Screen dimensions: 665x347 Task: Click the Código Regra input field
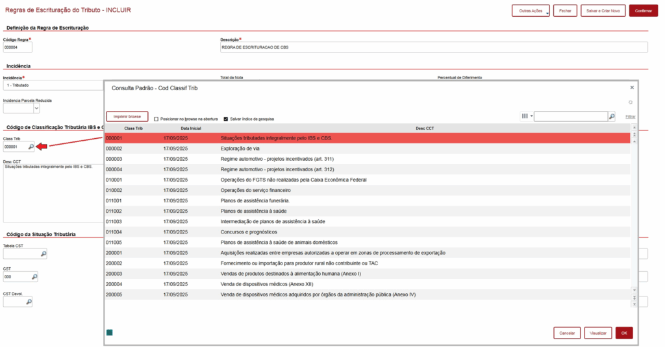(x=18, y=47)
